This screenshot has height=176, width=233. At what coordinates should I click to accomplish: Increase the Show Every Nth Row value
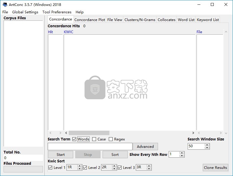(x=182, y=153)
